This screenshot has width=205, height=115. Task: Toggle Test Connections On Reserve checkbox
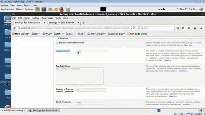(x=57, y=43)
